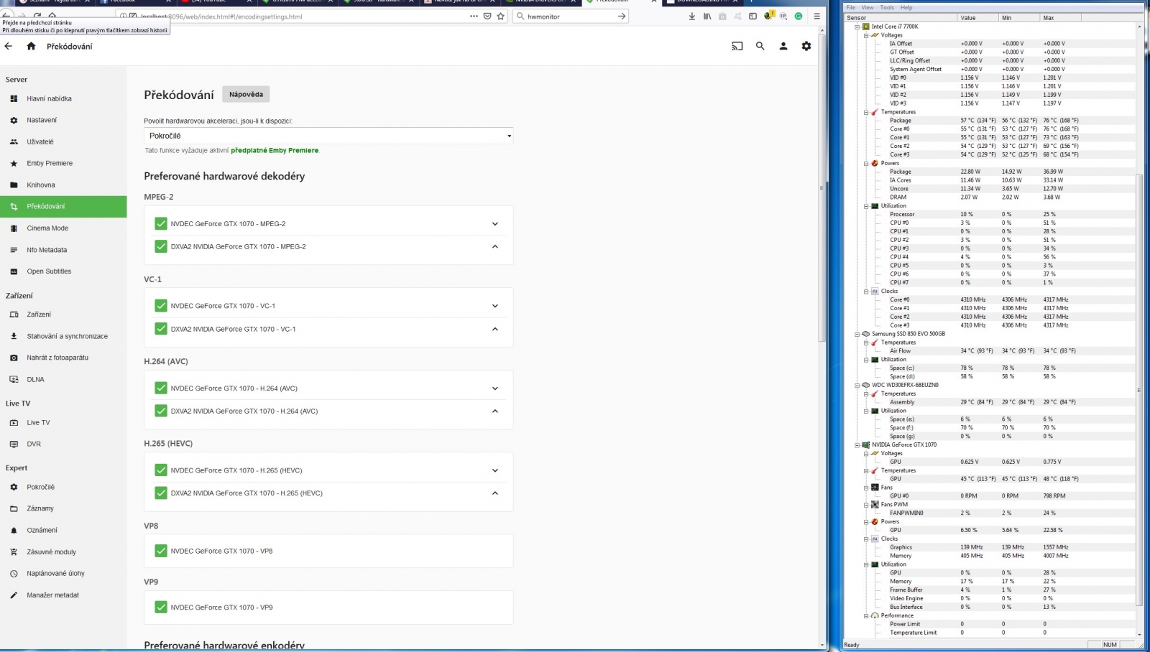Open the Nfo Metadata icon in sidebar

coord(14,250)
